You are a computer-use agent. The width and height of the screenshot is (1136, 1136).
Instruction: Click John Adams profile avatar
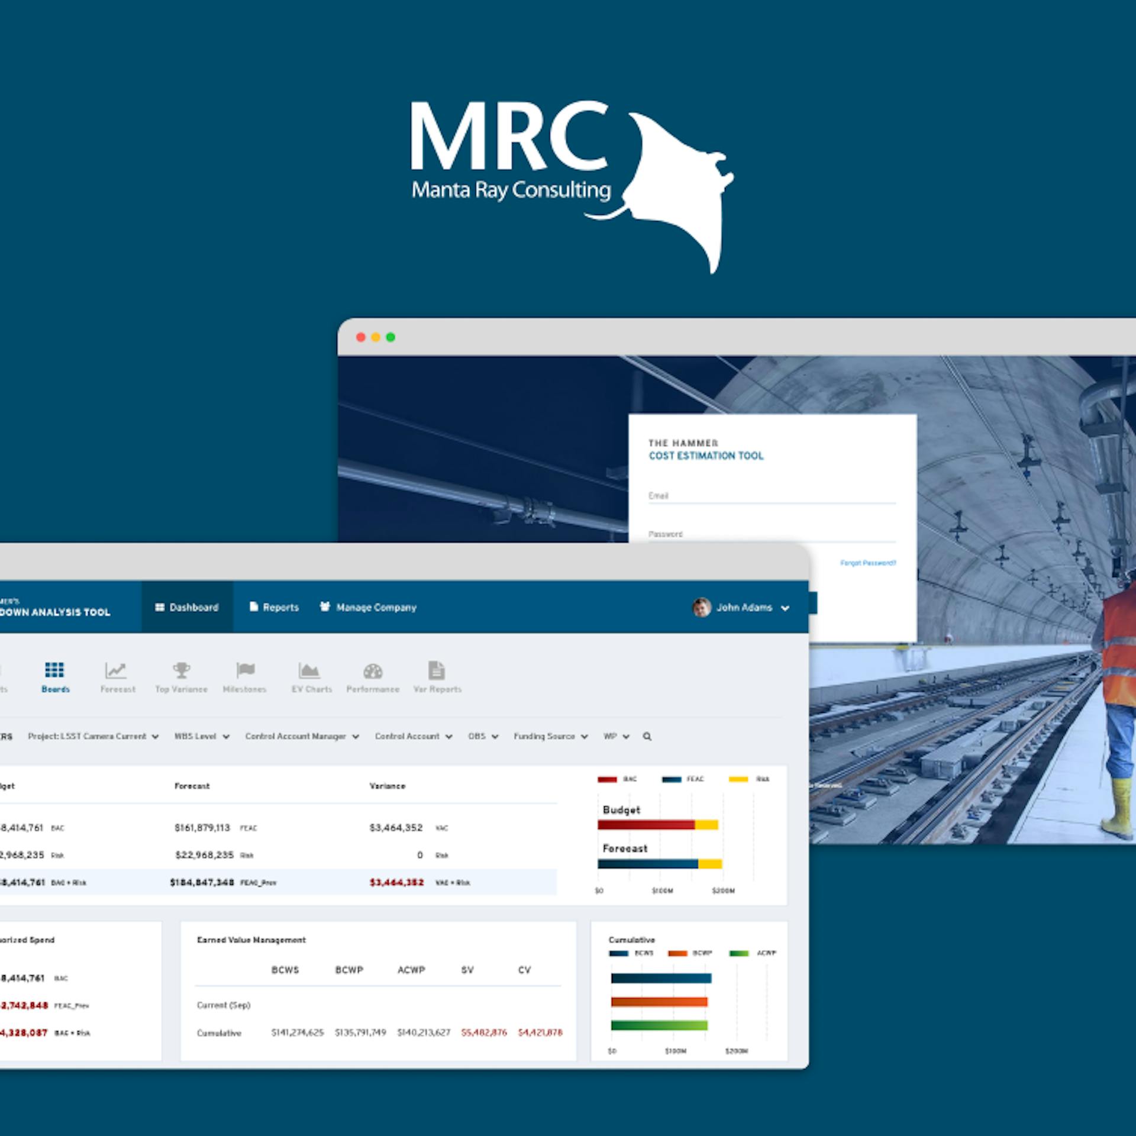pos(702,607)
